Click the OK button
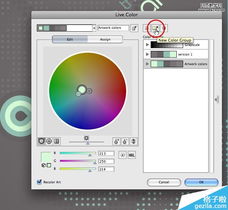This screenshot has width=228, height=210. coord(201,182)
